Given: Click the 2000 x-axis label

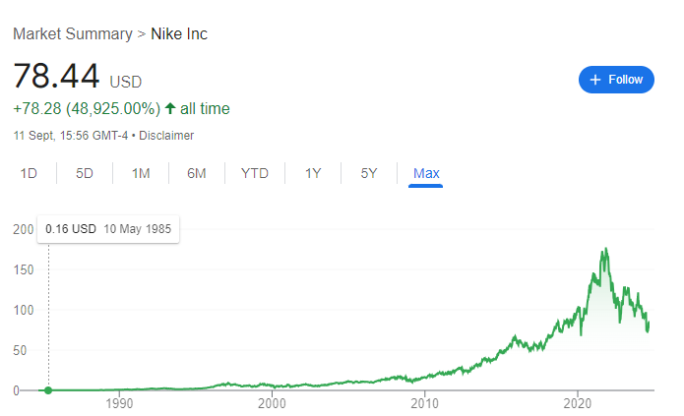Looking at the screenshot, I should point(272,403).
